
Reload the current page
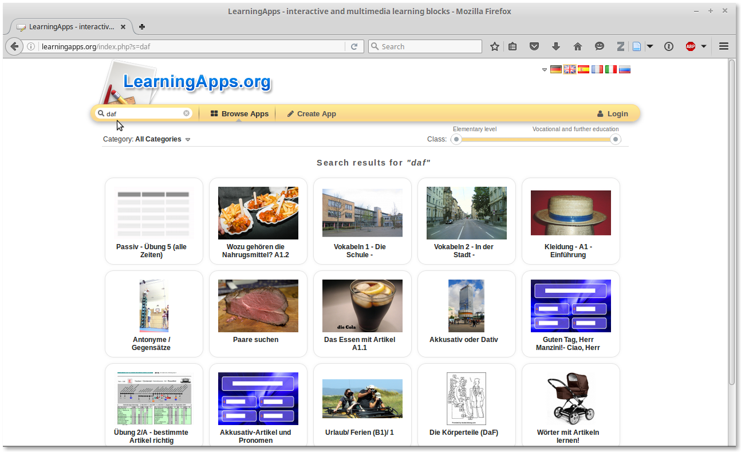pos(354,46)
